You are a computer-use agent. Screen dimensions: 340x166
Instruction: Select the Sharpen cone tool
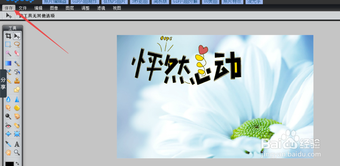17,99
